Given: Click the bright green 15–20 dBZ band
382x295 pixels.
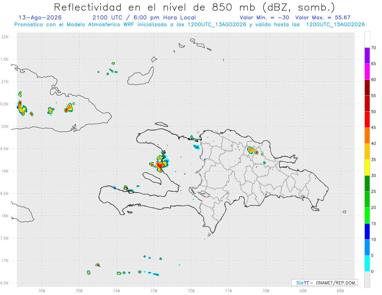Looking at the screenshot, I should pyautogui.click(x=367, y=215).
